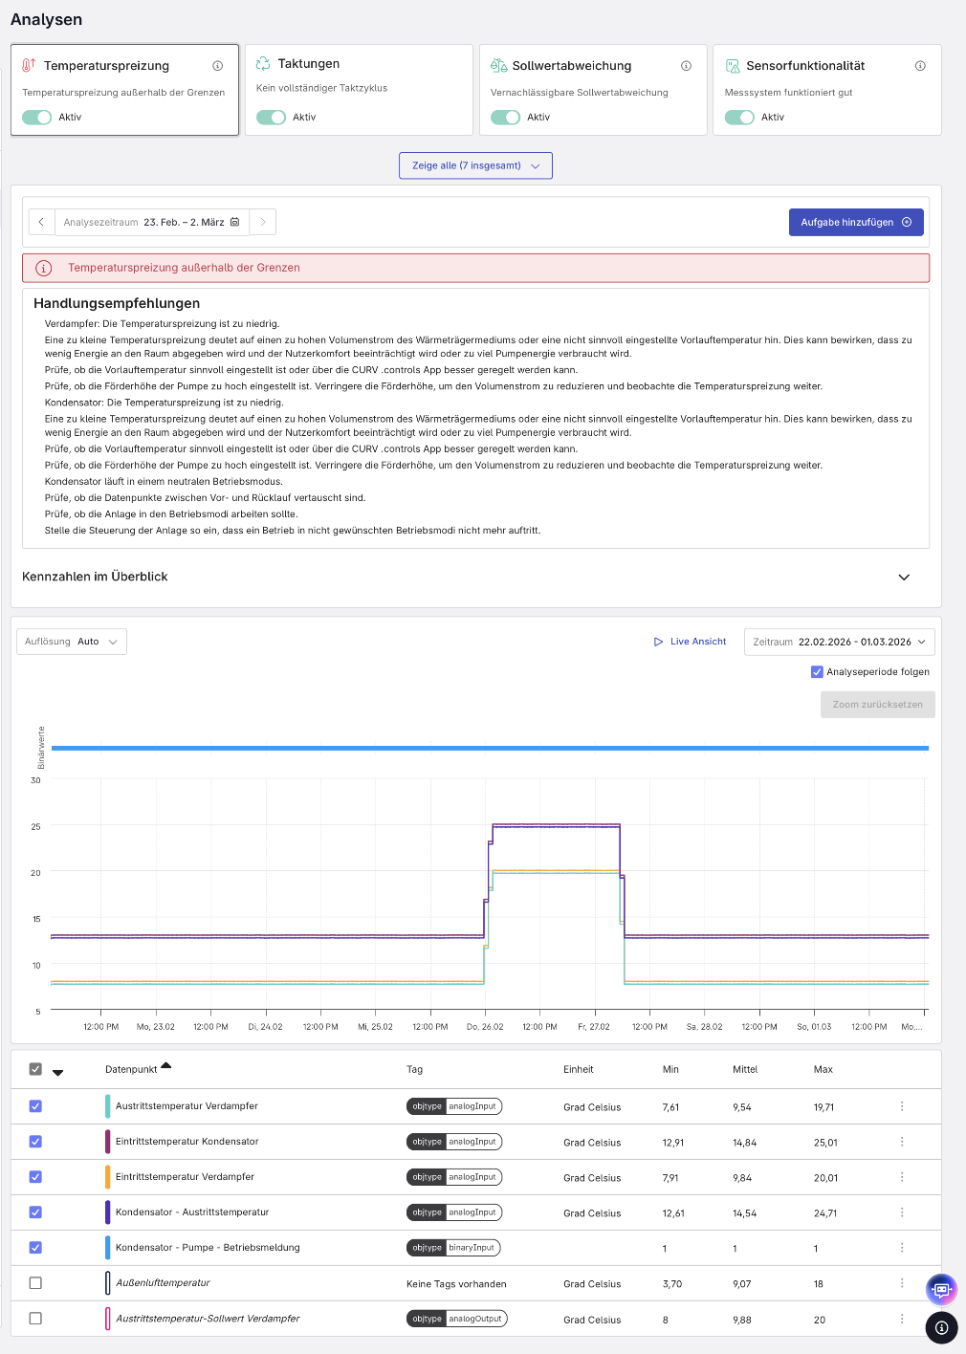Uncheck Kondensator - Austrittstemperatur row checkbox
The image size is (966, 1354).
pos(35,1212)
